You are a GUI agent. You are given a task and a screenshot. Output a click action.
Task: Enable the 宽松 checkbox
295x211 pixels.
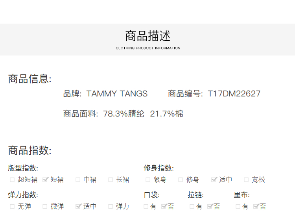(x=246, y=180)
